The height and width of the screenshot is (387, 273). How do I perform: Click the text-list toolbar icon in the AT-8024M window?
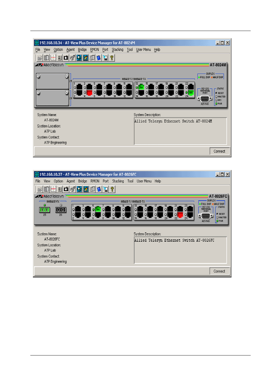click(x=60, y=58)
